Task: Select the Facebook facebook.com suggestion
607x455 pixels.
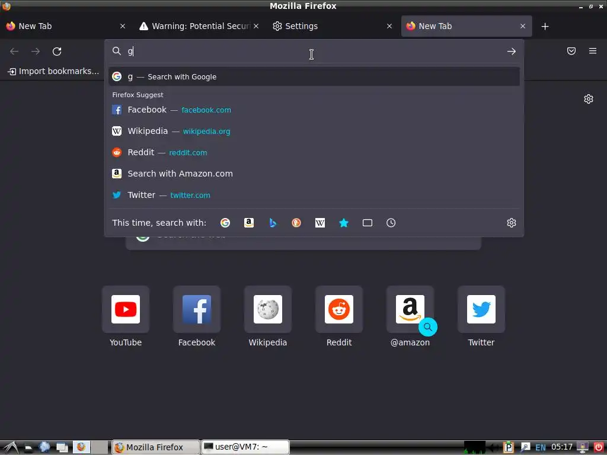Action: pos(314,110)
